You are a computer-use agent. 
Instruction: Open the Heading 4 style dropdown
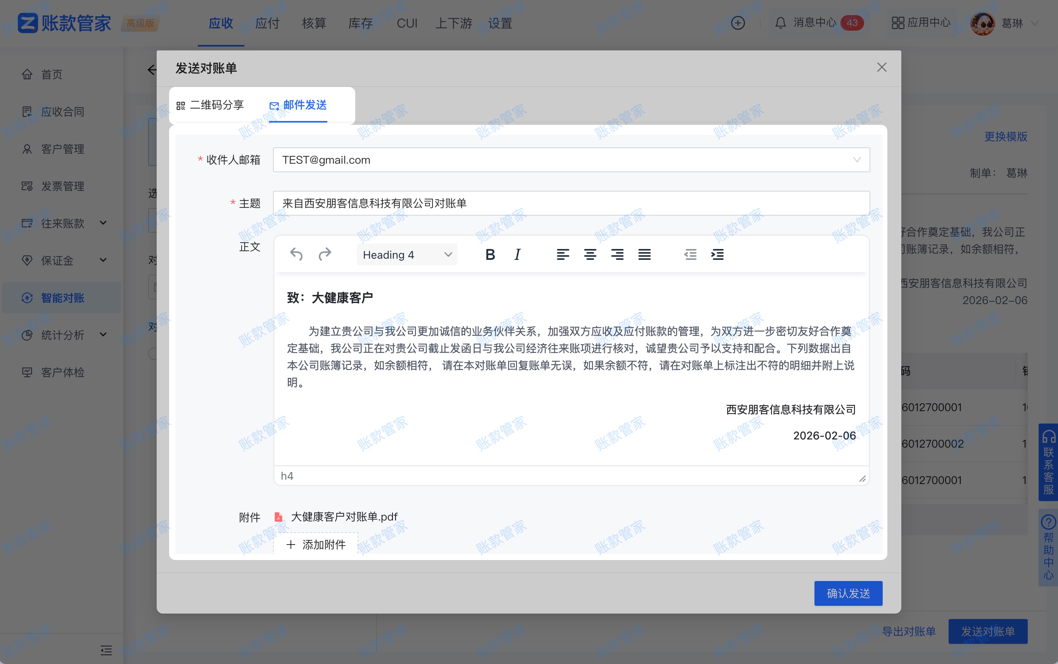point(406,254)
